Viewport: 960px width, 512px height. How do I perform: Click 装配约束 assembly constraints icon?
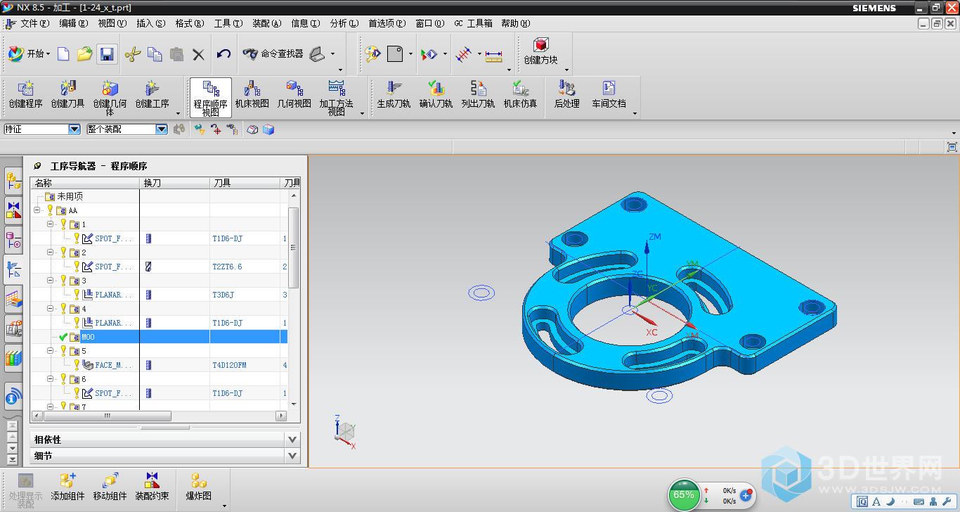153,487
